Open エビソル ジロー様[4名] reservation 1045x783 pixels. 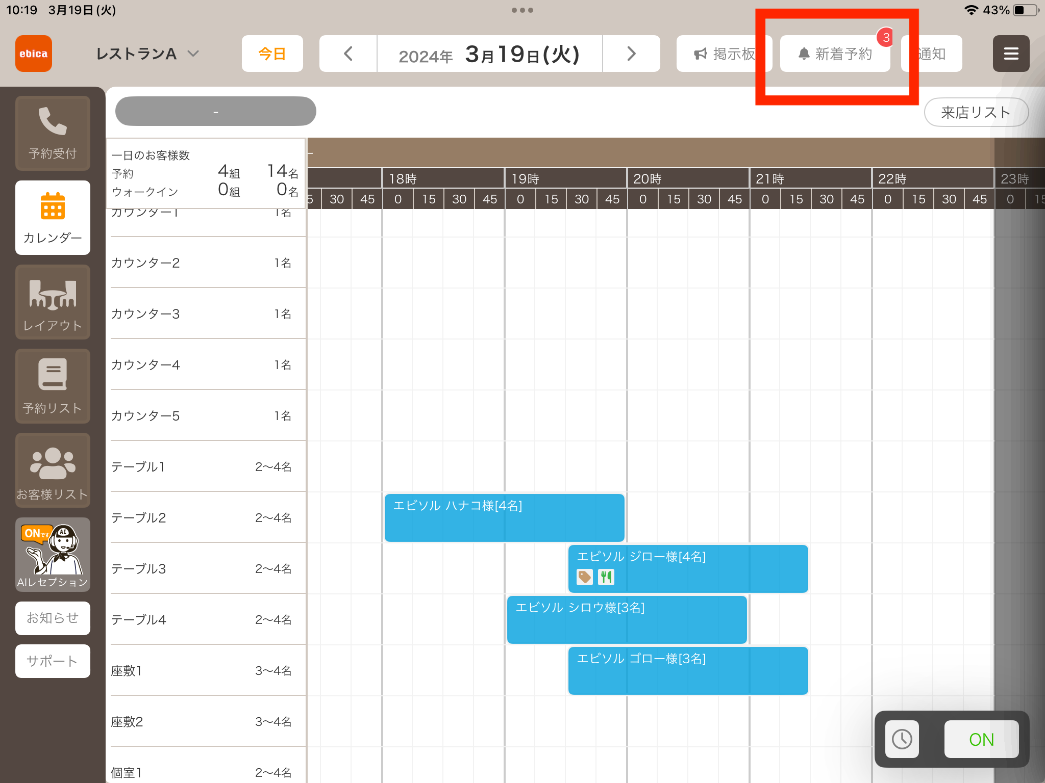(688, 568)
